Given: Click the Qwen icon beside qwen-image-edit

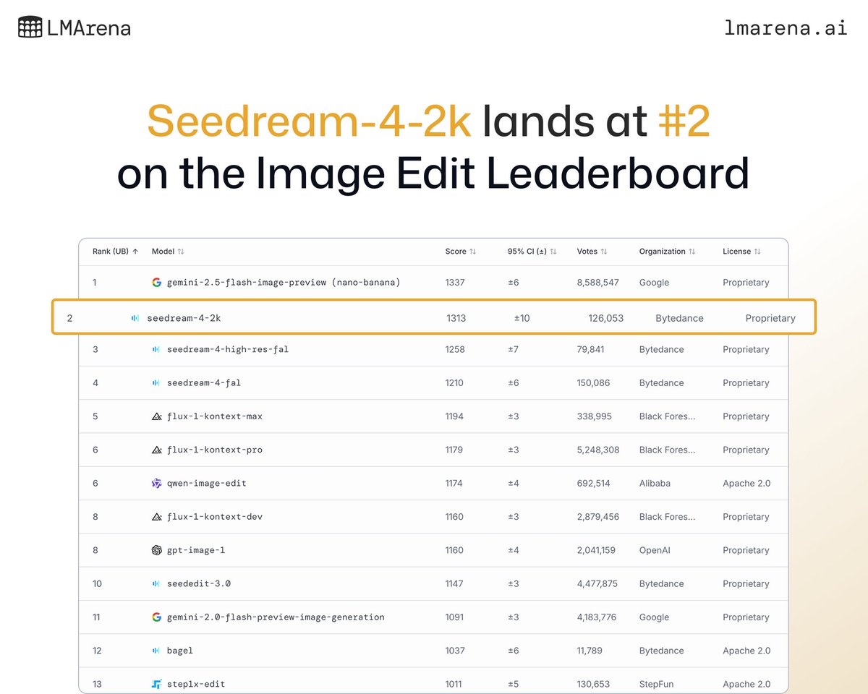Looking at the screenshot, I should click(x=156, y=483).
